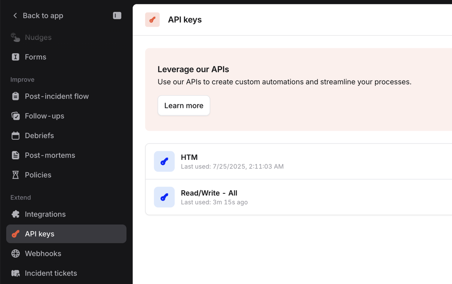Screen dimensions: 452x284
Task: Open Debriefs via its calendar icon
Action: point(15,136)
